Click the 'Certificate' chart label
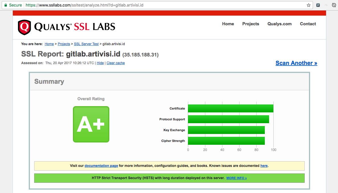The width and height of the screenshot is (338, 193). [x=177, y=108]
